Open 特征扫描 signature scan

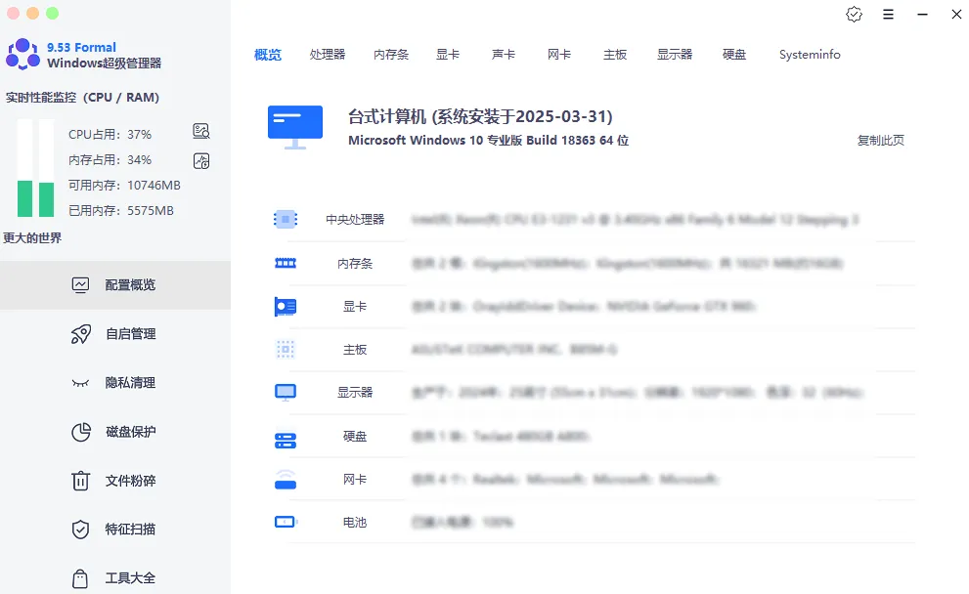point(115,530)
